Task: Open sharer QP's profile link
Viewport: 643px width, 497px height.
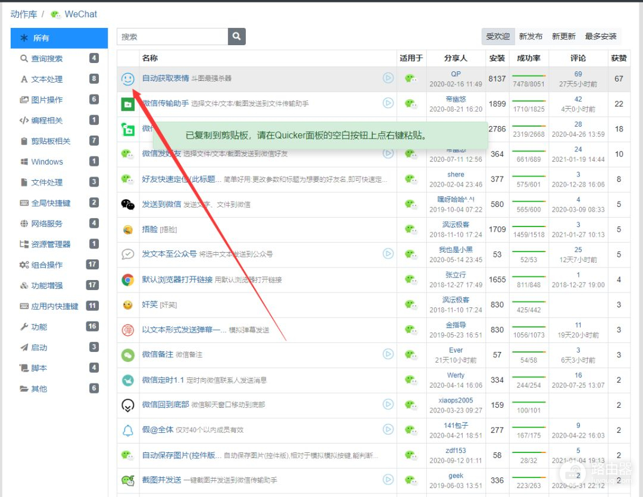Action: [x=455, y=74]
